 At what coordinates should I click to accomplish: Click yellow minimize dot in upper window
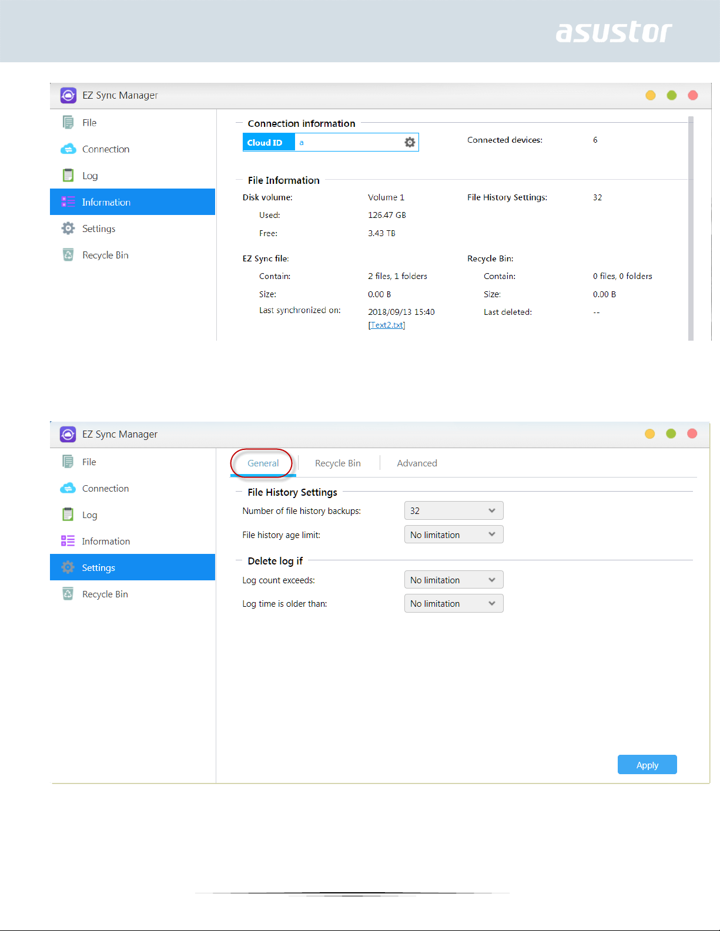tap(651, 95)
